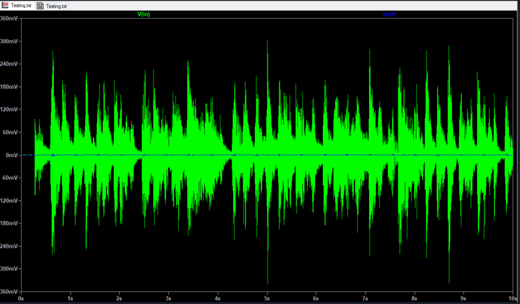Click the 3s tick on time axis

point(168,299)
